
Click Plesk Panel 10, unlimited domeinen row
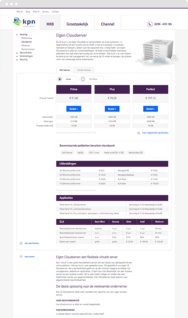pos(112,209)
